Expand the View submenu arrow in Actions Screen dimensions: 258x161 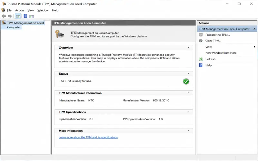(254, 47)
